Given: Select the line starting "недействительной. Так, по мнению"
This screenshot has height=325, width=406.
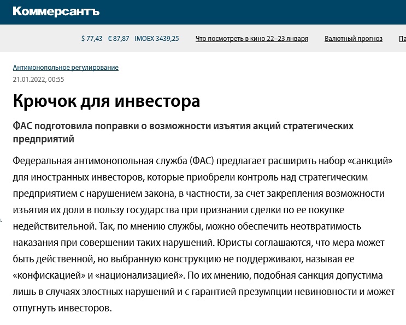Looking at the screenshot, I should [x=187, y=226].
